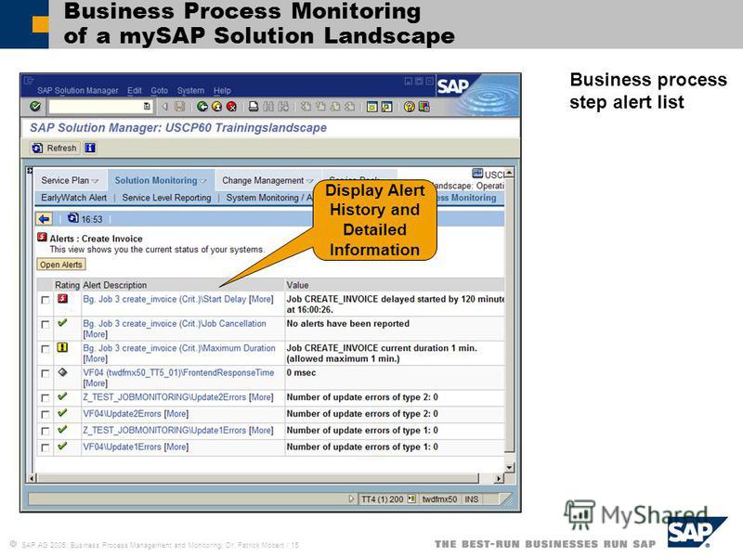Image resolution: width=743 pixels, height=557 pixels.
Task: Click the twdfmx50 status bar entry
Action: (x=439, y=499)
